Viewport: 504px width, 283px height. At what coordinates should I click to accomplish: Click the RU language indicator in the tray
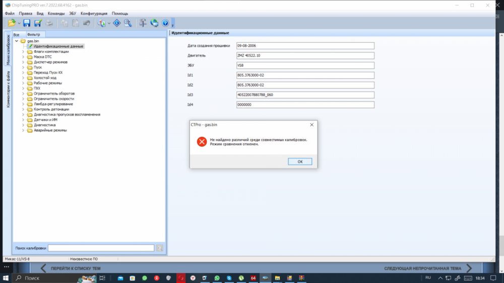428,278
